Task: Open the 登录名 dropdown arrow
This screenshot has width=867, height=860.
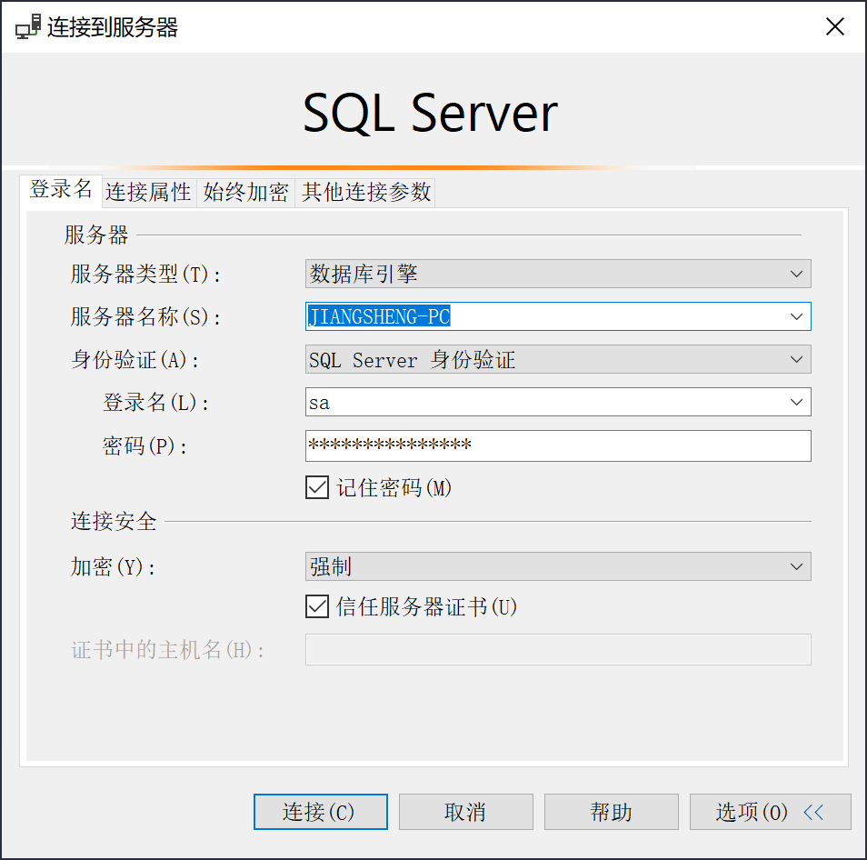Action: (796, 402)
